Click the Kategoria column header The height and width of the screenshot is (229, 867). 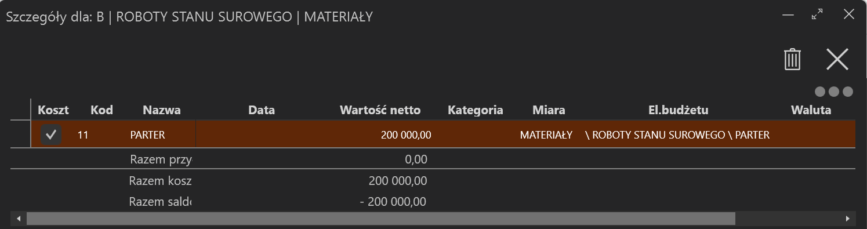coord(476,110)
